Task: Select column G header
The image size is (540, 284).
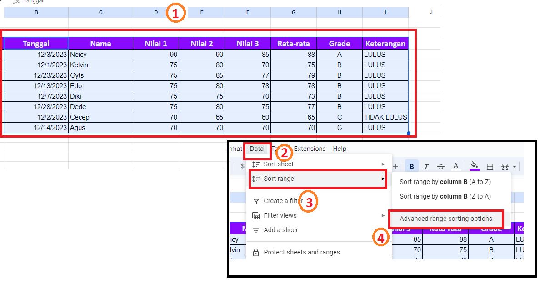Action: [x=294, y=12]
